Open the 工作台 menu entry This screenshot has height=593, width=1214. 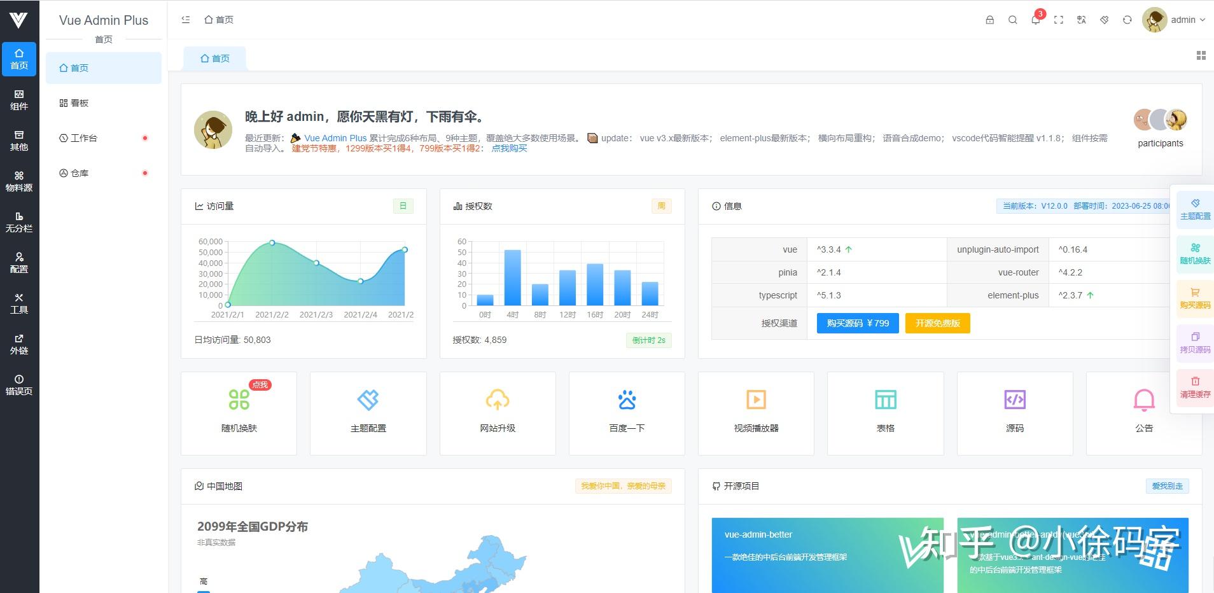(85, 137)
